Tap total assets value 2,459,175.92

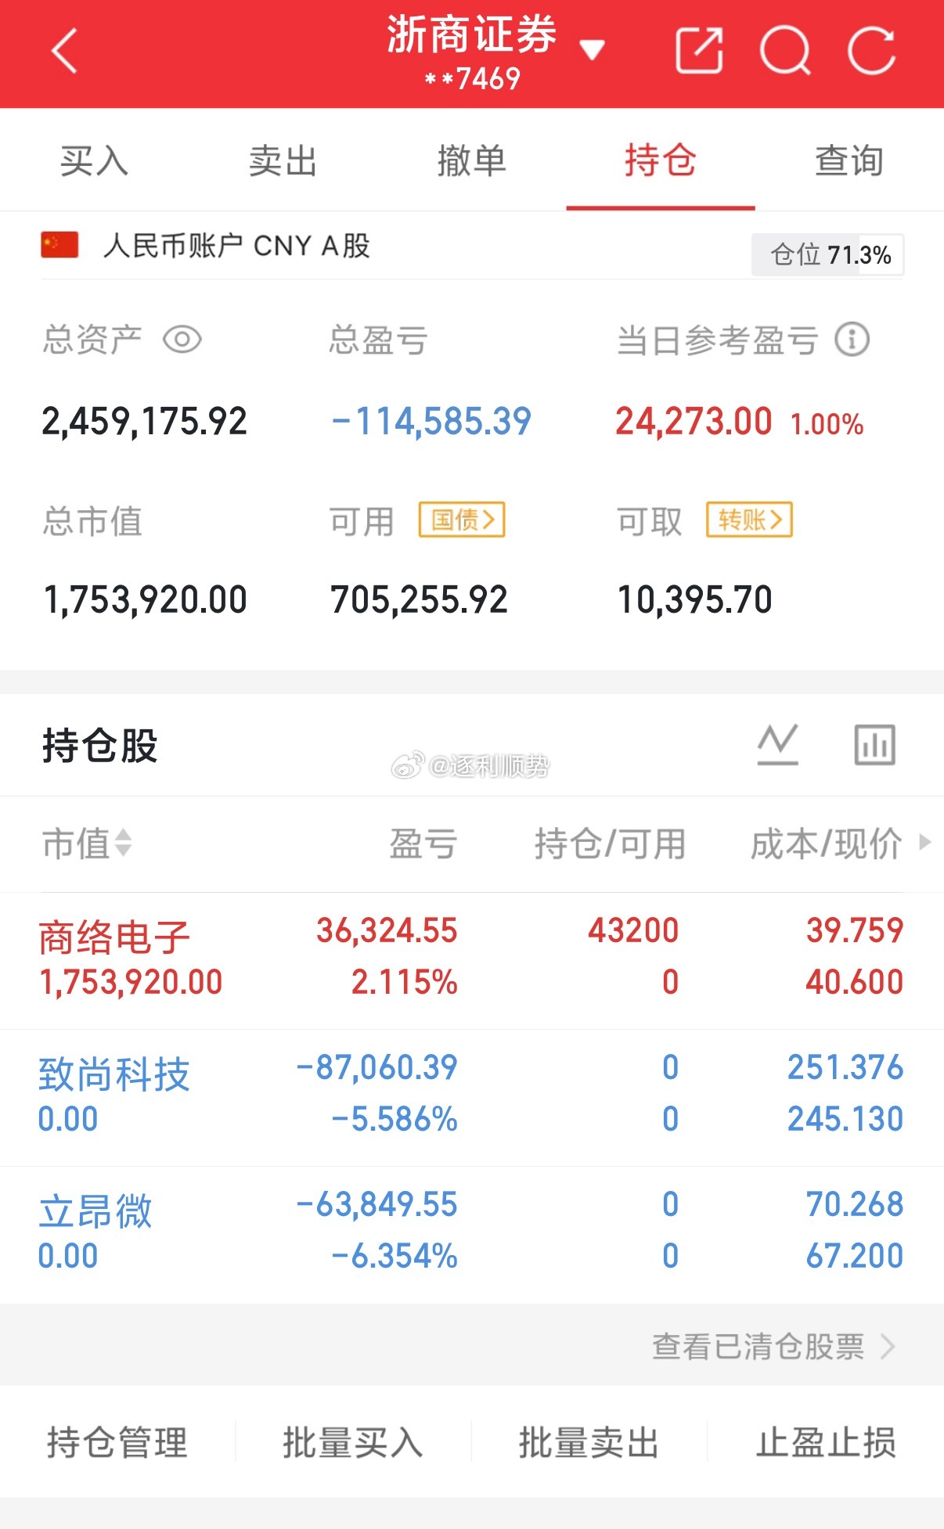point(145,421)
